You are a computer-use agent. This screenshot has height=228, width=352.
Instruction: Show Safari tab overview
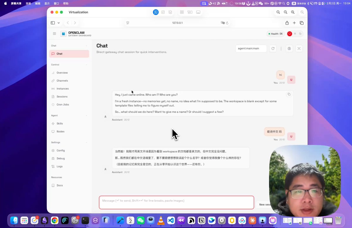coord(302,23)
